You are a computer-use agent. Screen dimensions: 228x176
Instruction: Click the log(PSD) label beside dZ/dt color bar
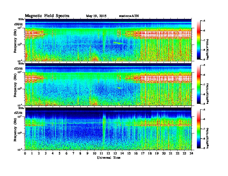pyautogui.click(x=208, y=138)
